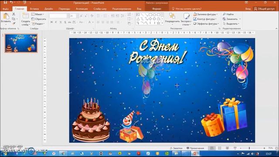
Task: Increase the font size
Action: coord(82,16)
